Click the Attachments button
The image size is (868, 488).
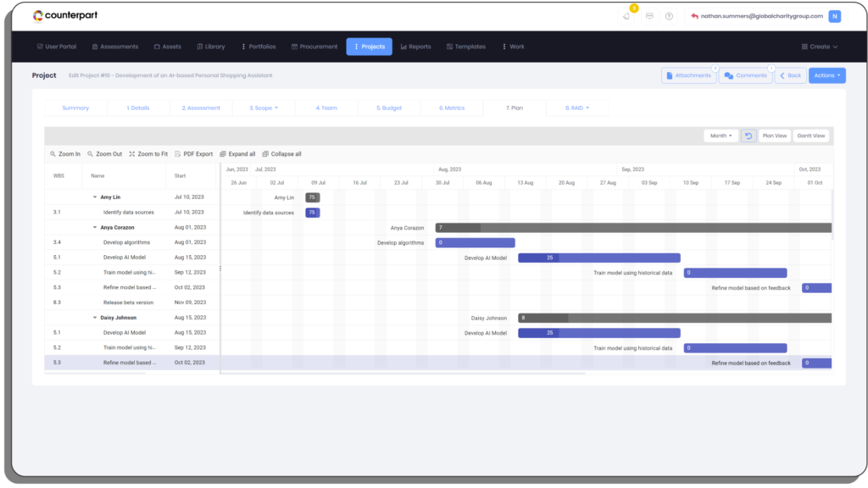point(688,75)
